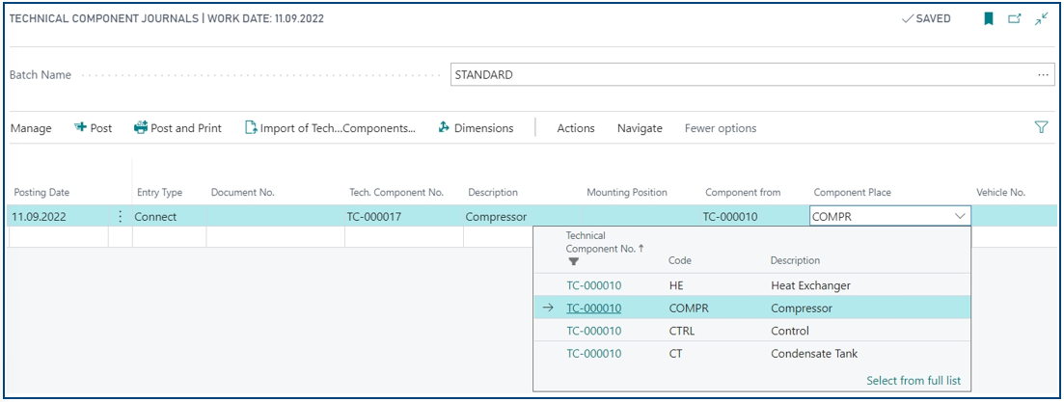Click the Post action label
The height and width of the screenshot is (402, 1064).
101,128
